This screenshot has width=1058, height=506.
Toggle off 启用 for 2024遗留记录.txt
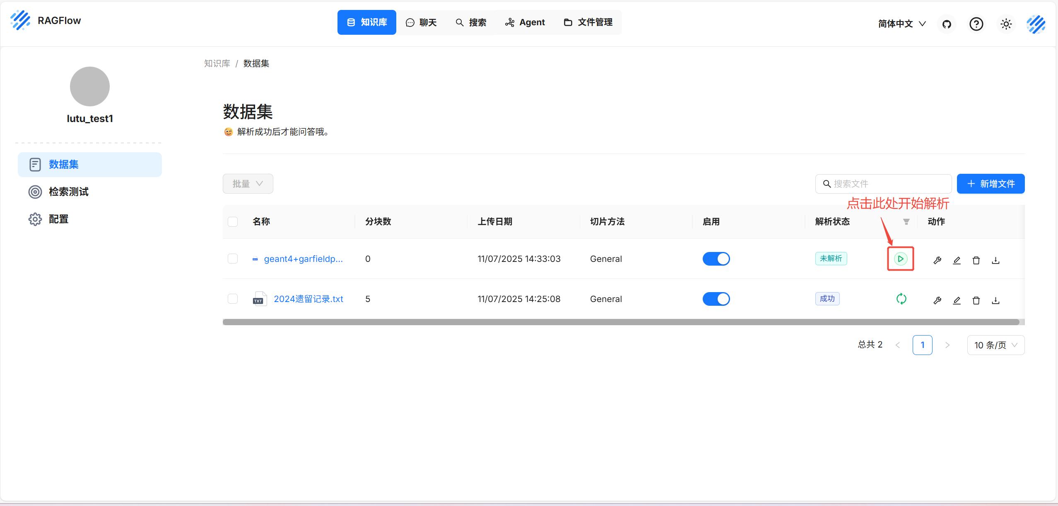point(716,299)
